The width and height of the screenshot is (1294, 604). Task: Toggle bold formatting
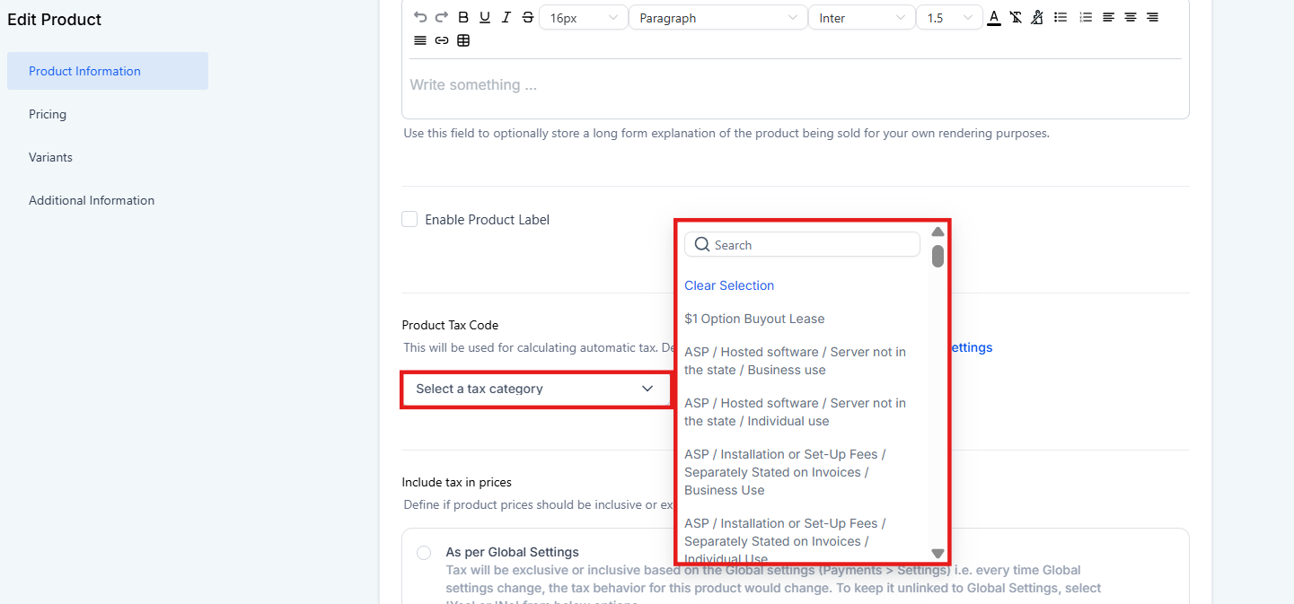click(x=463, y=17)
